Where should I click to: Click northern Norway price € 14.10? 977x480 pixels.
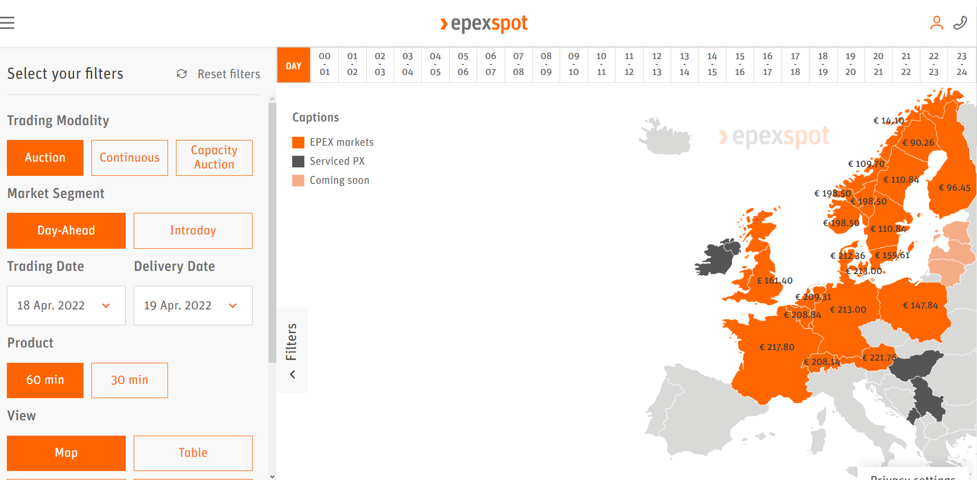click(889, 120)
